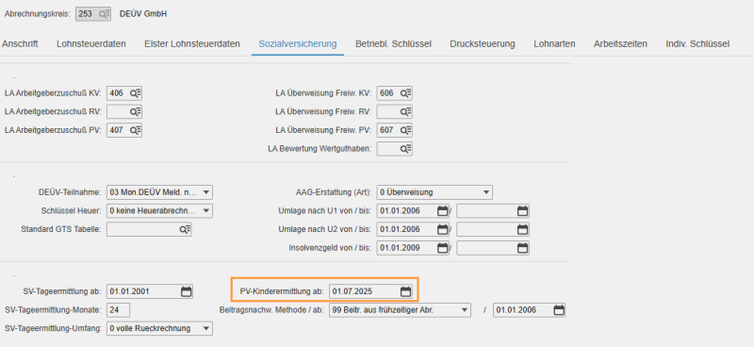Open lookup for LA Arbeitgeberzuschuß PV
The image size is (754, 347).
pos(135,130)
